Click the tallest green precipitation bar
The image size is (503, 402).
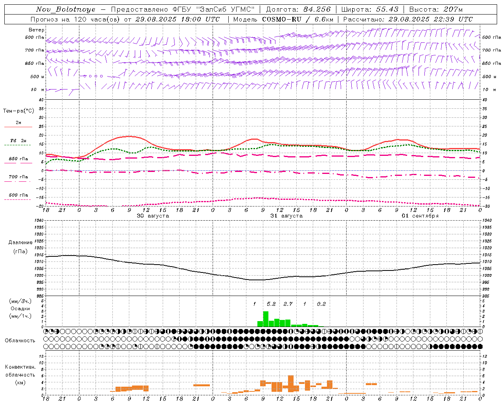(x=266, y=319)
